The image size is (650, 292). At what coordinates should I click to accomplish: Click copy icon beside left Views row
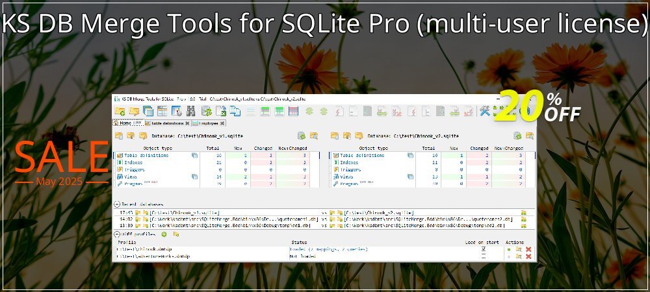coord(194,176)
